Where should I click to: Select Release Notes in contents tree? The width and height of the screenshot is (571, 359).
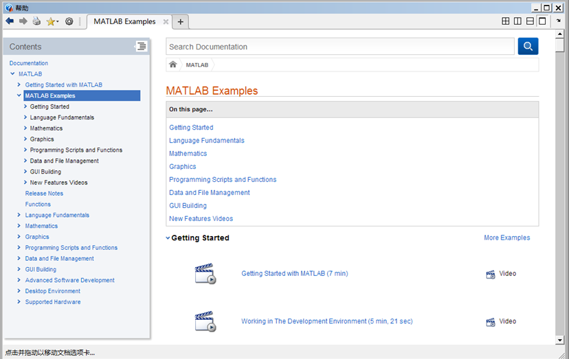coord(44,194)
